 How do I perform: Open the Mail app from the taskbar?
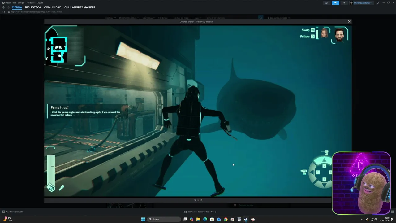point(219,219)
